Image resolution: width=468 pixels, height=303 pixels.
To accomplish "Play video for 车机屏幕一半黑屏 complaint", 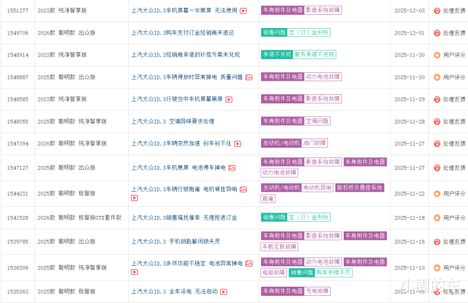I will [243, 11].
